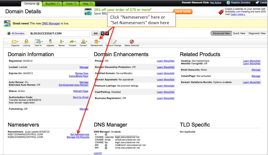This screenshot has height=155, width=268.
Task: Click Manage link for Auto Renew
Action: click(x=84, y=82)
